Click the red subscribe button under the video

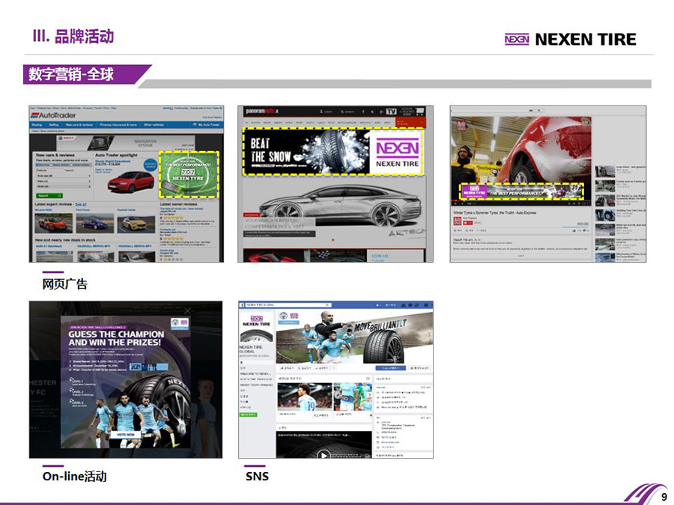467,223
